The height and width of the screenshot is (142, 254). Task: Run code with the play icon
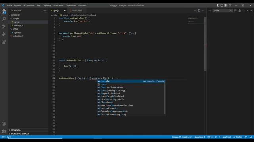(194, 11)
